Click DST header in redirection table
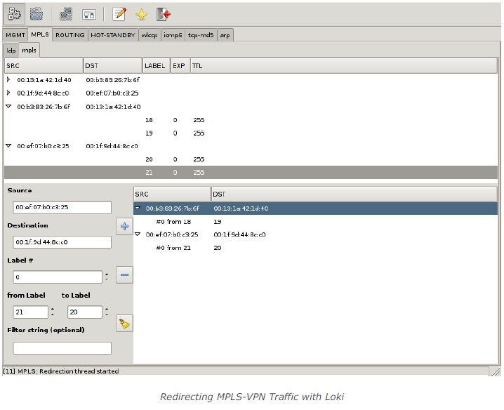Viewport: 504px width, 410px height. [x=354, y=194]
